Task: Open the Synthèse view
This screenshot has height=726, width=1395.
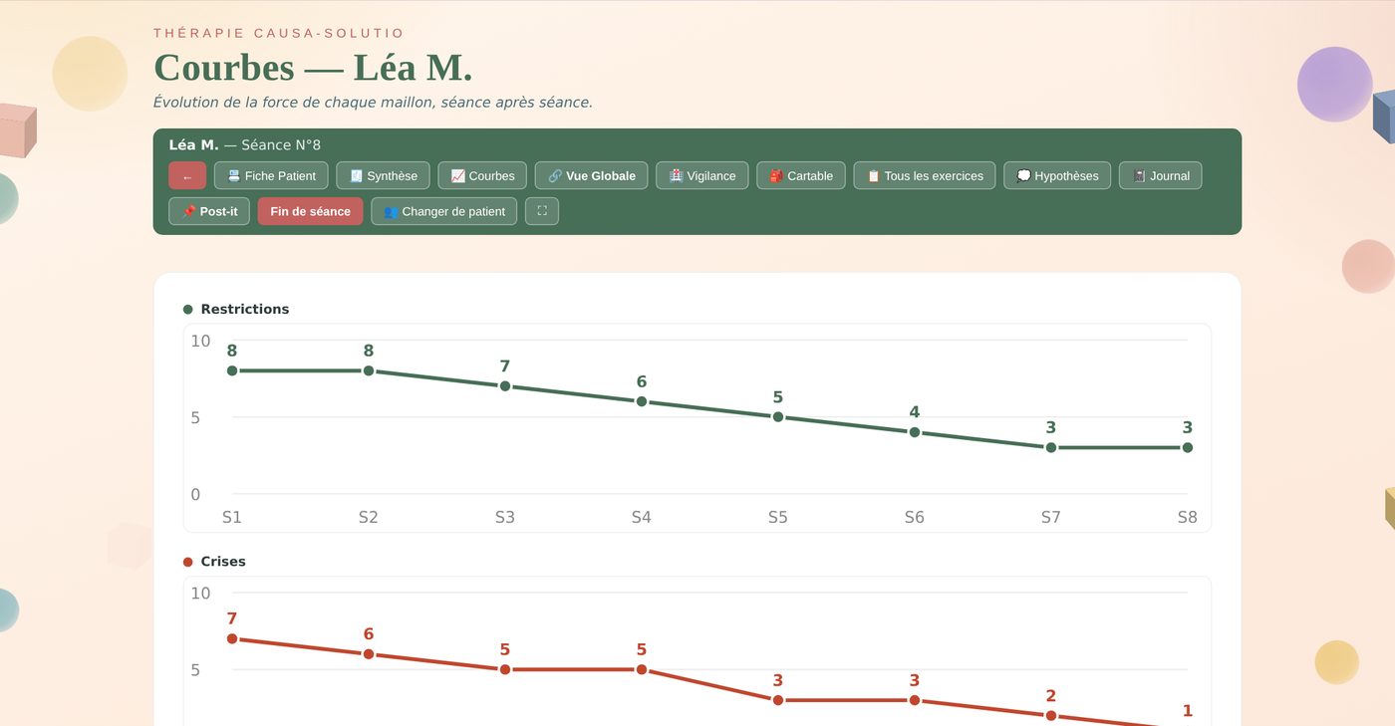Action: [x=383, y=175]
